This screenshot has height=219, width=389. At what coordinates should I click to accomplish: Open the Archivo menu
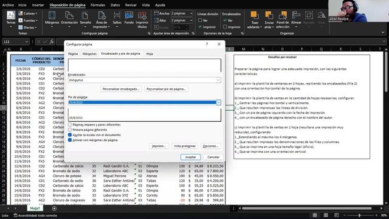point(8,5)
